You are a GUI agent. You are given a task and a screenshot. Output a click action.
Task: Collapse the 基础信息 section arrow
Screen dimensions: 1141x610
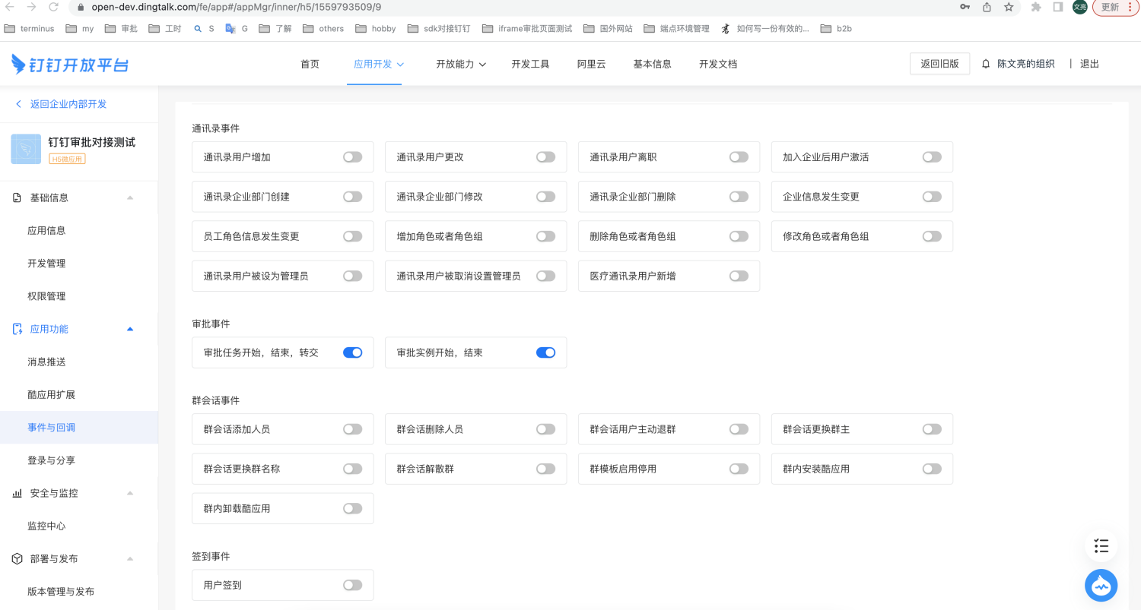[x=130, y=198]
